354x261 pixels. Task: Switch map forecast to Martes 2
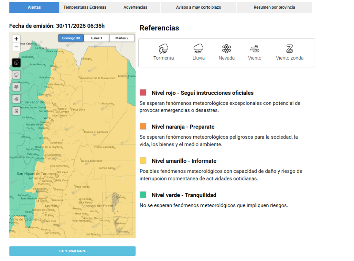coord(122,38)
